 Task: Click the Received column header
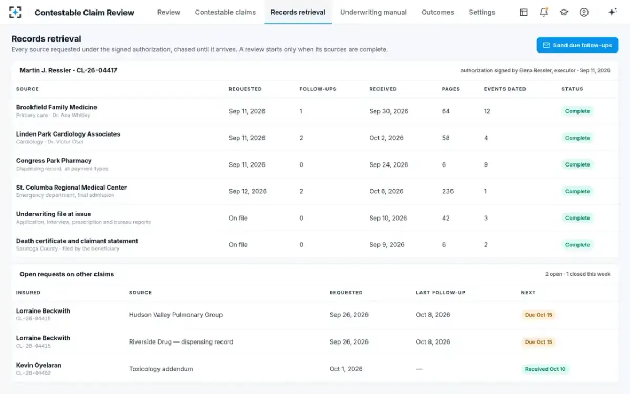(383, 89)
